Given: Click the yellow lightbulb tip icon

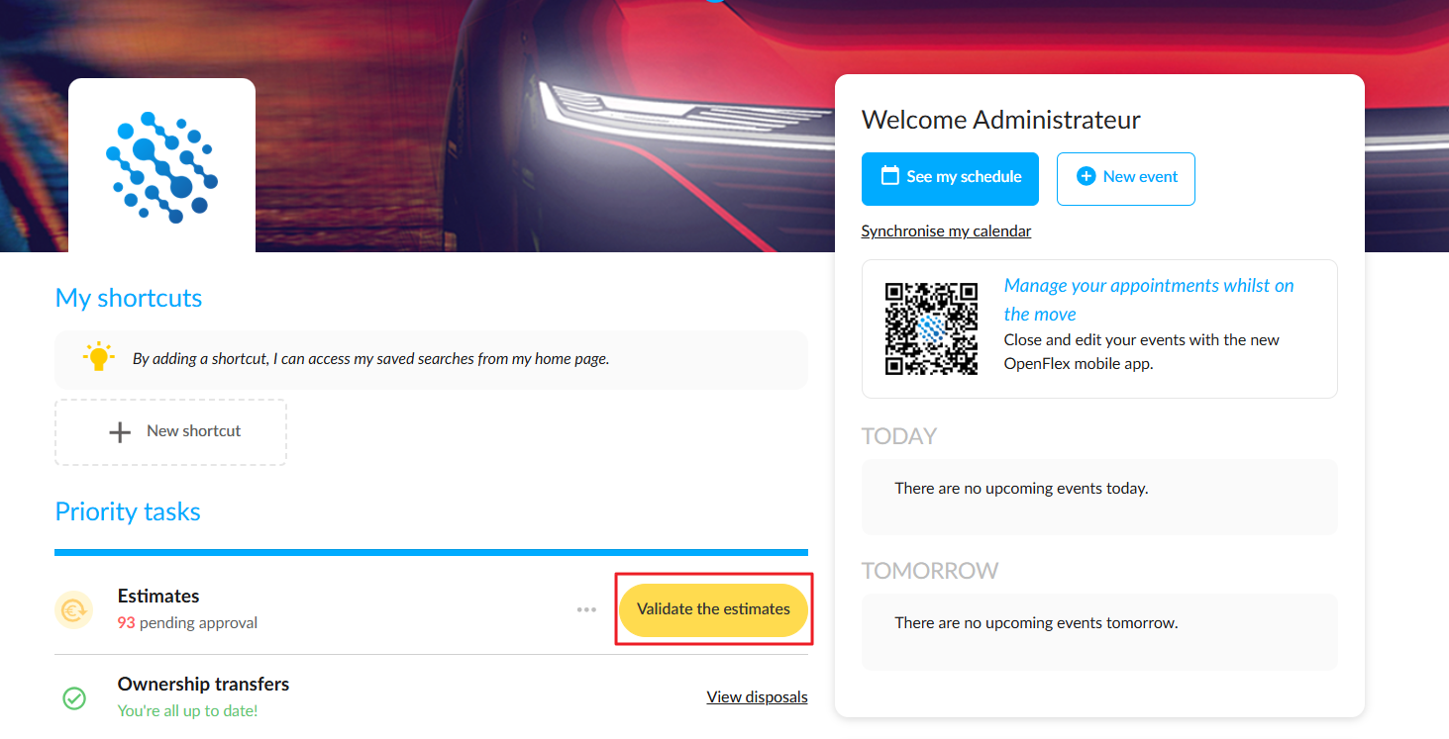Looking at the screenshot, I should (x=98, y=357).
